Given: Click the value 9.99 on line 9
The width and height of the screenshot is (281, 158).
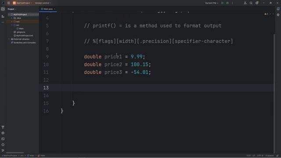Looking at the screenshot, I should tap(137, 57).
